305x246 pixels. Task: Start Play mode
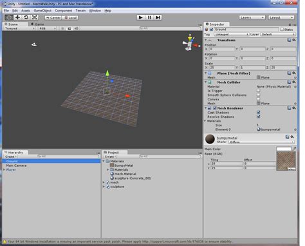pos(141,17)
